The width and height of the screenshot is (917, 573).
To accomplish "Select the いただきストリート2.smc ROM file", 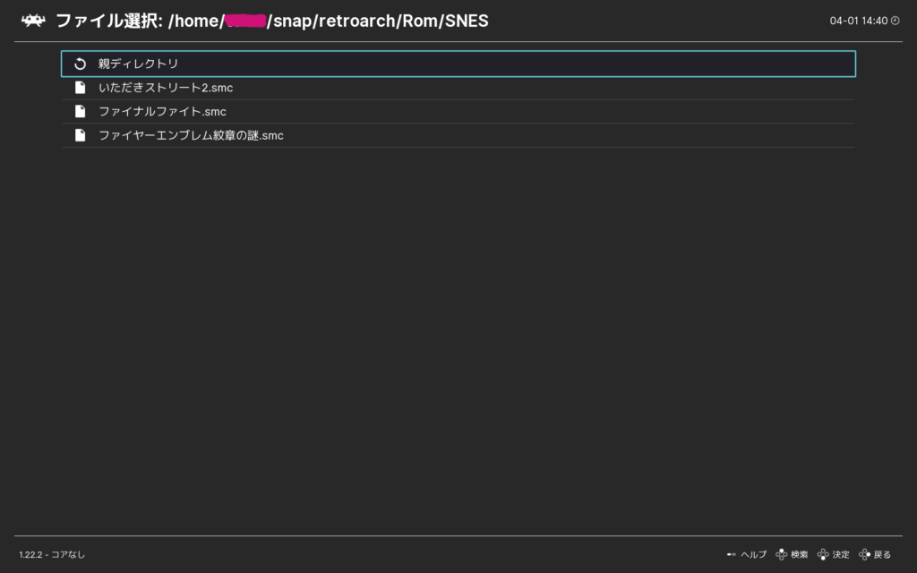I will tap(166, 88).
